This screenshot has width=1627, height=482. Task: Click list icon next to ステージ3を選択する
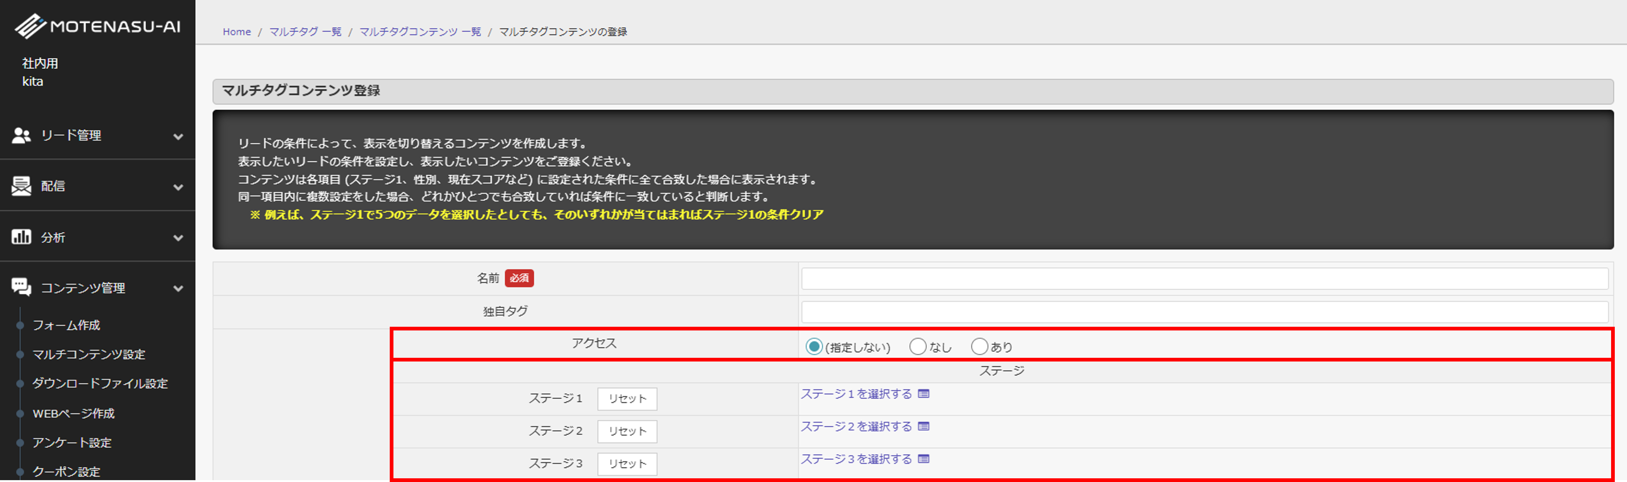pos(923,459)
